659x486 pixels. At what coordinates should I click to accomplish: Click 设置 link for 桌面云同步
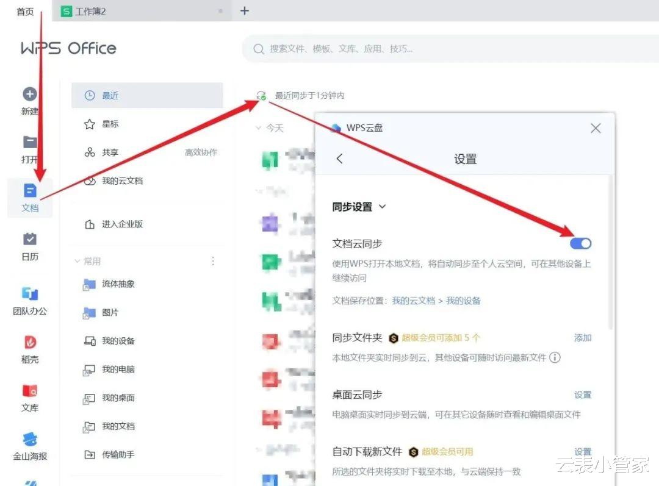pos(583,395)
